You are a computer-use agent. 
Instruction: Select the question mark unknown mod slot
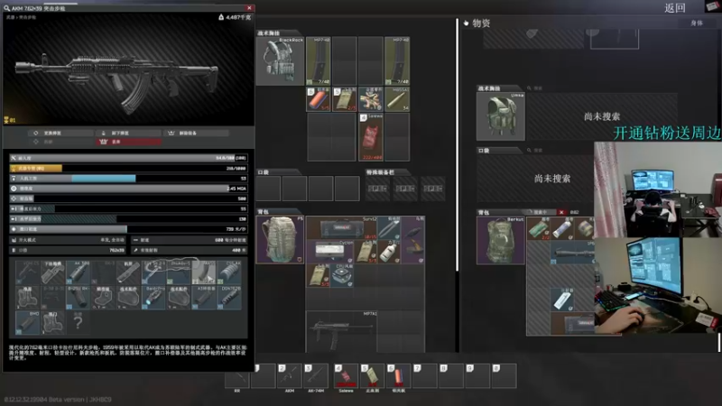tap(78, 322)
